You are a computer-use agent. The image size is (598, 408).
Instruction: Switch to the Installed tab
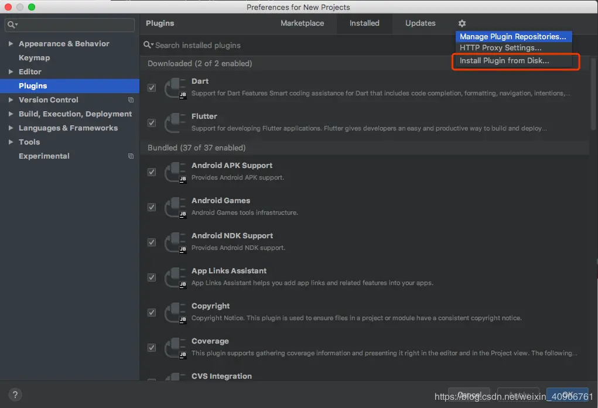tap(364, 23)
